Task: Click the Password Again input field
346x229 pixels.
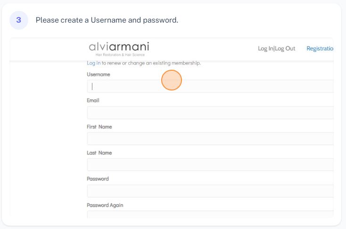Action: pyautogui.click(x=210, y=214)
